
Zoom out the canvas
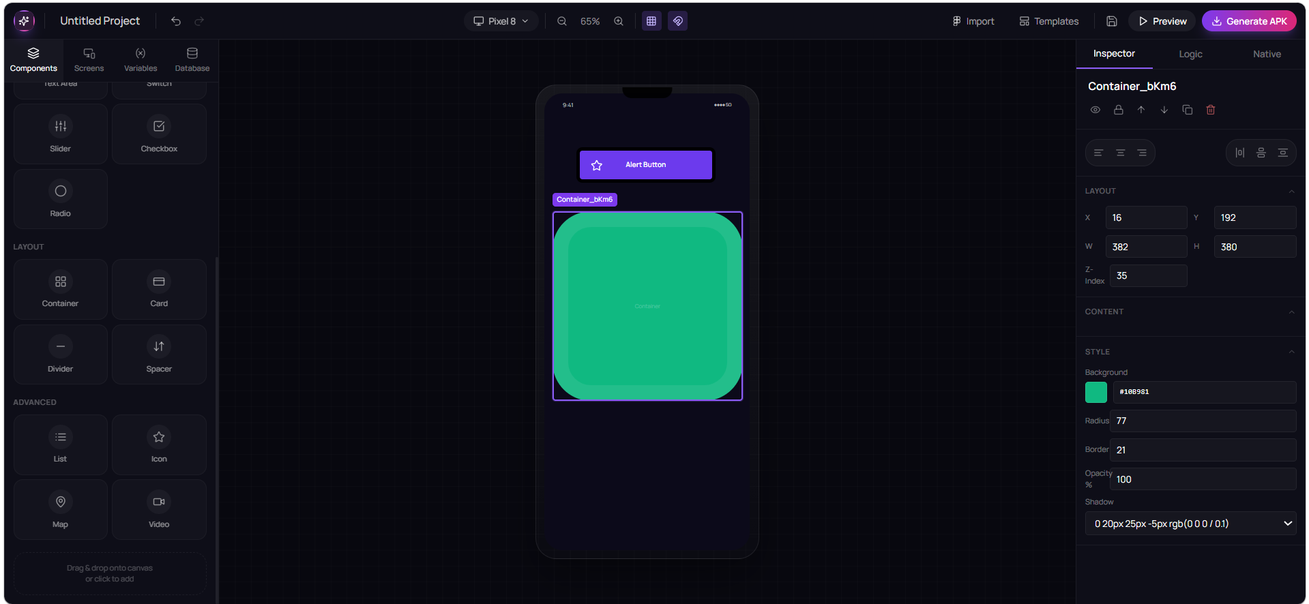point(562,21)
